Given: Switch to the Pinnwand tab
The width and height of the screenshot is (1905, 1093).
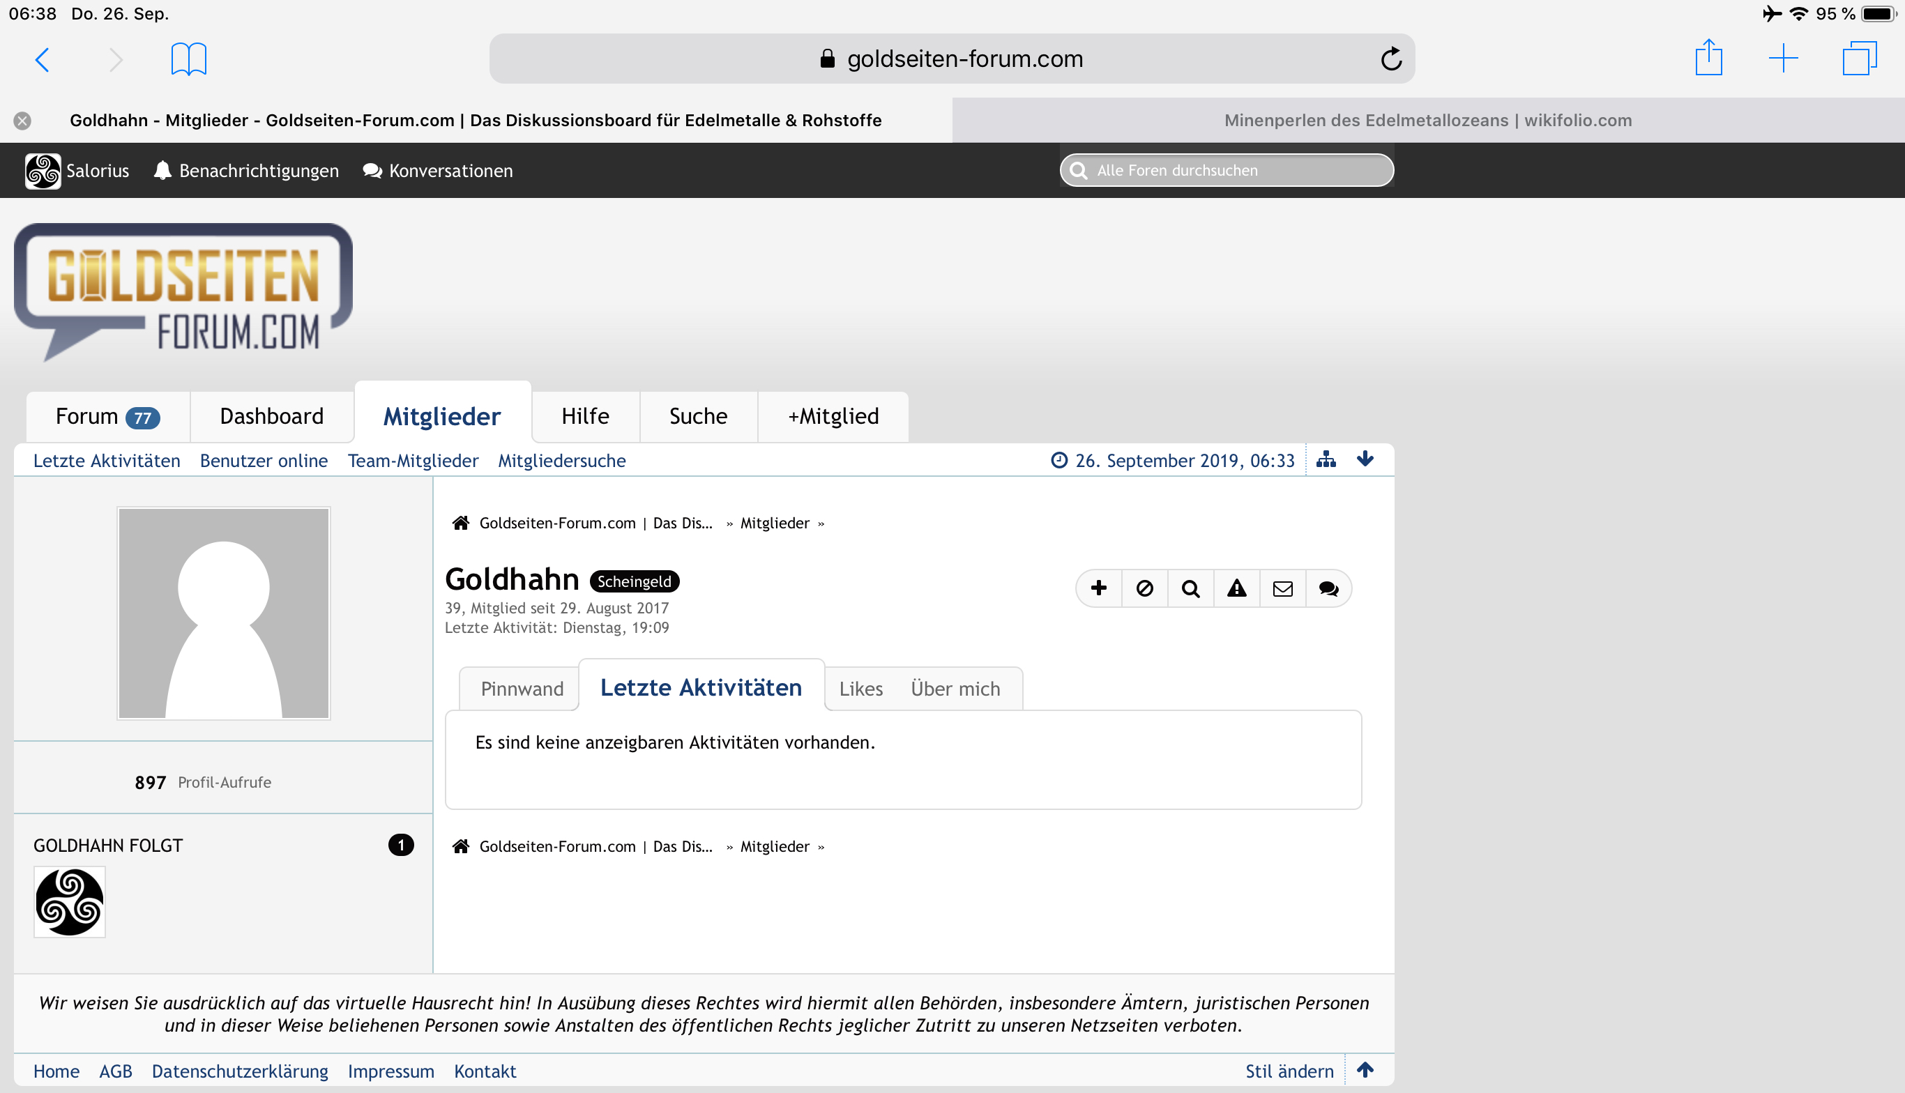Looking at the screenshot, I should click(522, 689).
